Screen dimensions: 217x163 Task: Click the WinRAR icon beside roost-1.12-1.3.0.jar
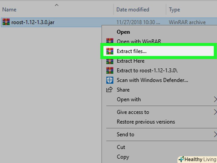point(6,22)
